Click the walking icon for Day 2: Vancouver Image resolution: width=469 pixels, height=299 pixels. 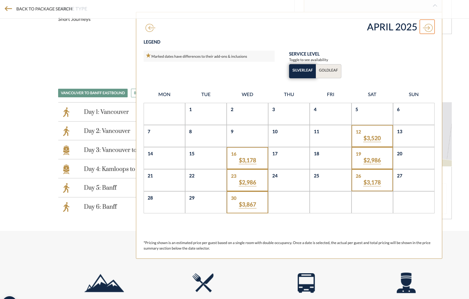[x=66, y=131]
